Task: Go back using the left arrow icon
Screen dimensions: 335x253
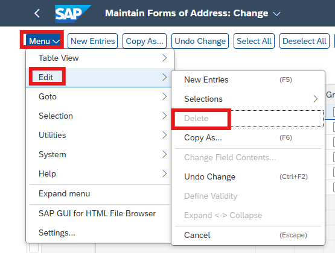Action: click(37, 13)
